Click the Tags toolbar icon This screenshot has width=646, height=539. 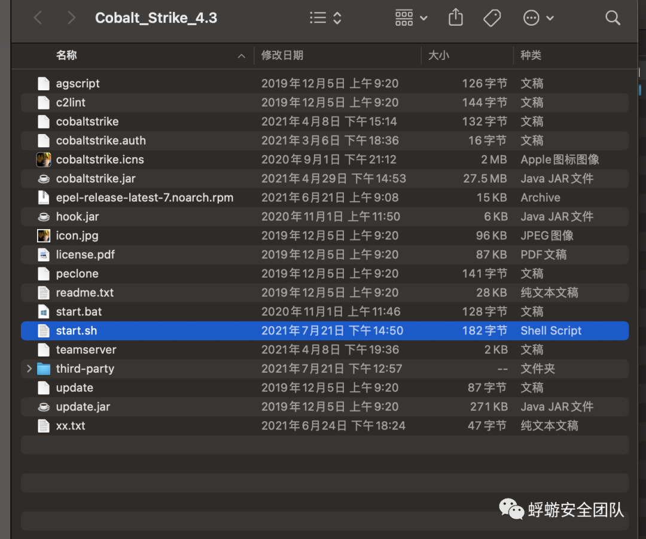coord(492,18)
